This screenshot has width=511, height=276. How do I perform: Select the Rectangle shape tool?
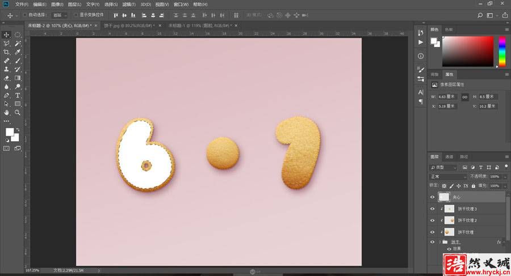pos(18,104)
